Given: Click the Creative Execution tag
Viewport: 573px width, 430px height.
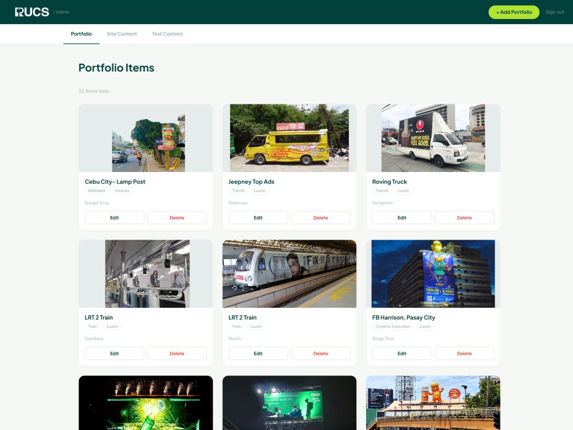Looking at the screenshot, I should (x=393, y=327).
